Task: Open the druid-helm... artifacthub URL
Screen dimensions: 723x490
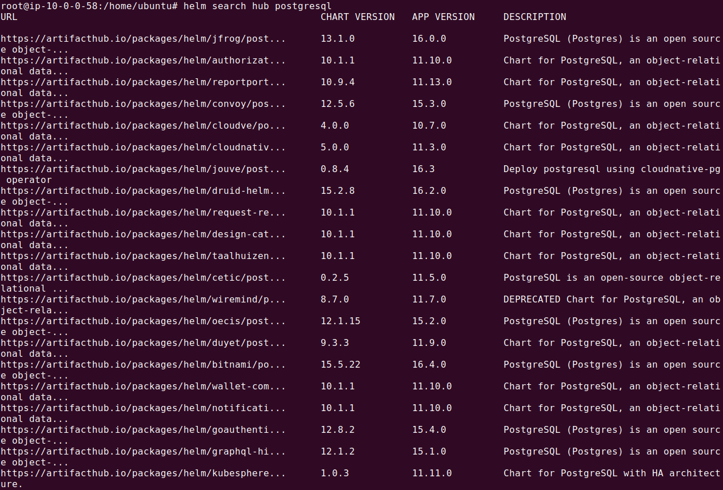Action: [x=143, y=191]
